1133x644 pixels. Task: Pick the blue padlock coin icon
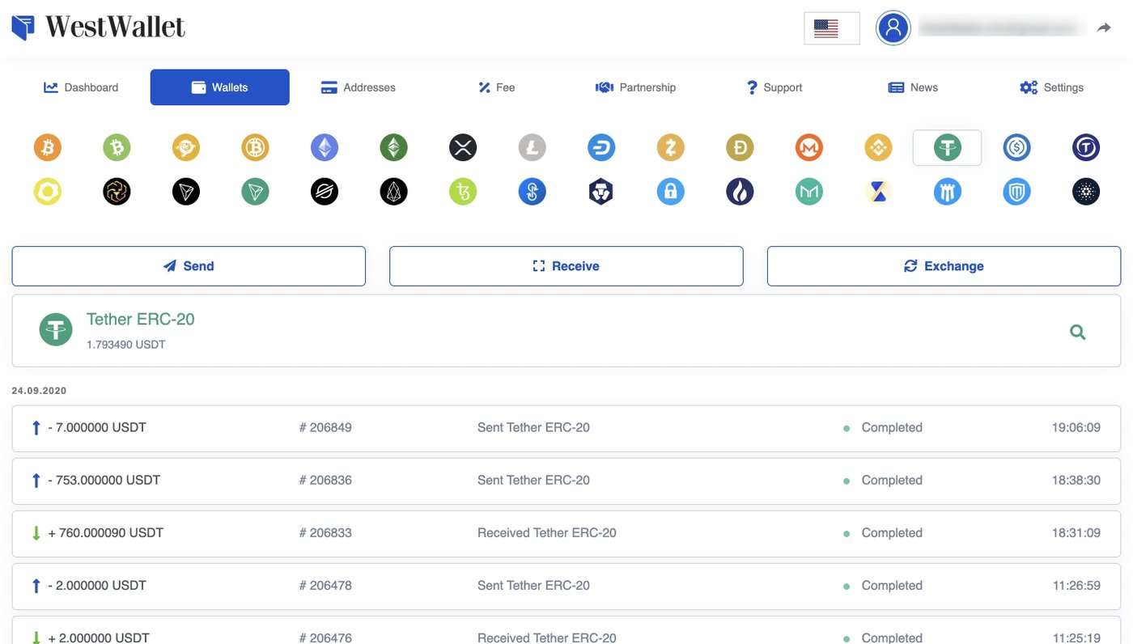pos(670,192)
